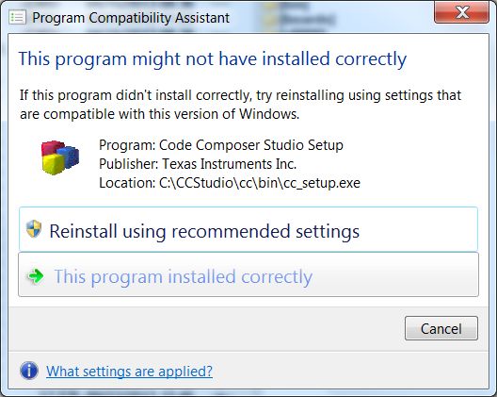Click the Program: label

pyautogui.click(x=127, y=145)
